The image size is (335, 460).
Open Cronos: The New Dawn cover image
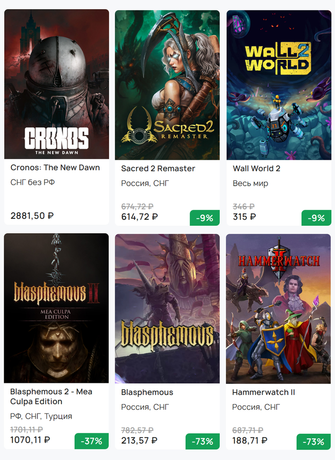click(56, 84)
